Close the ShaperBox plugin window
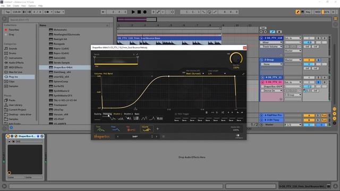Screen dimensions: 340x191 point(244,48)
